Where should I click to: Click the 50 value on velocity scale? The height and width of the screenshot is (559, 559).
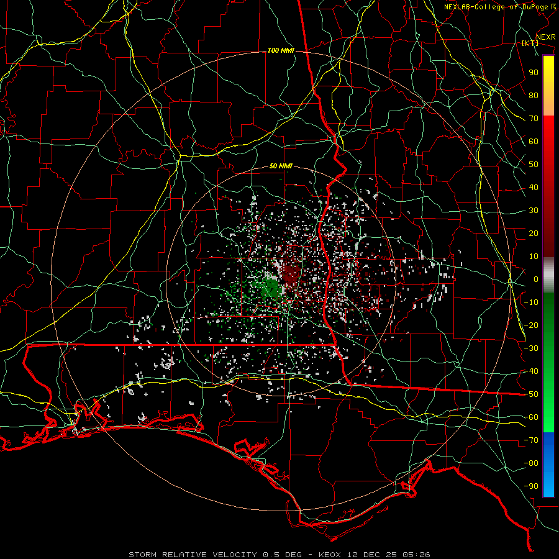[534, 165]
